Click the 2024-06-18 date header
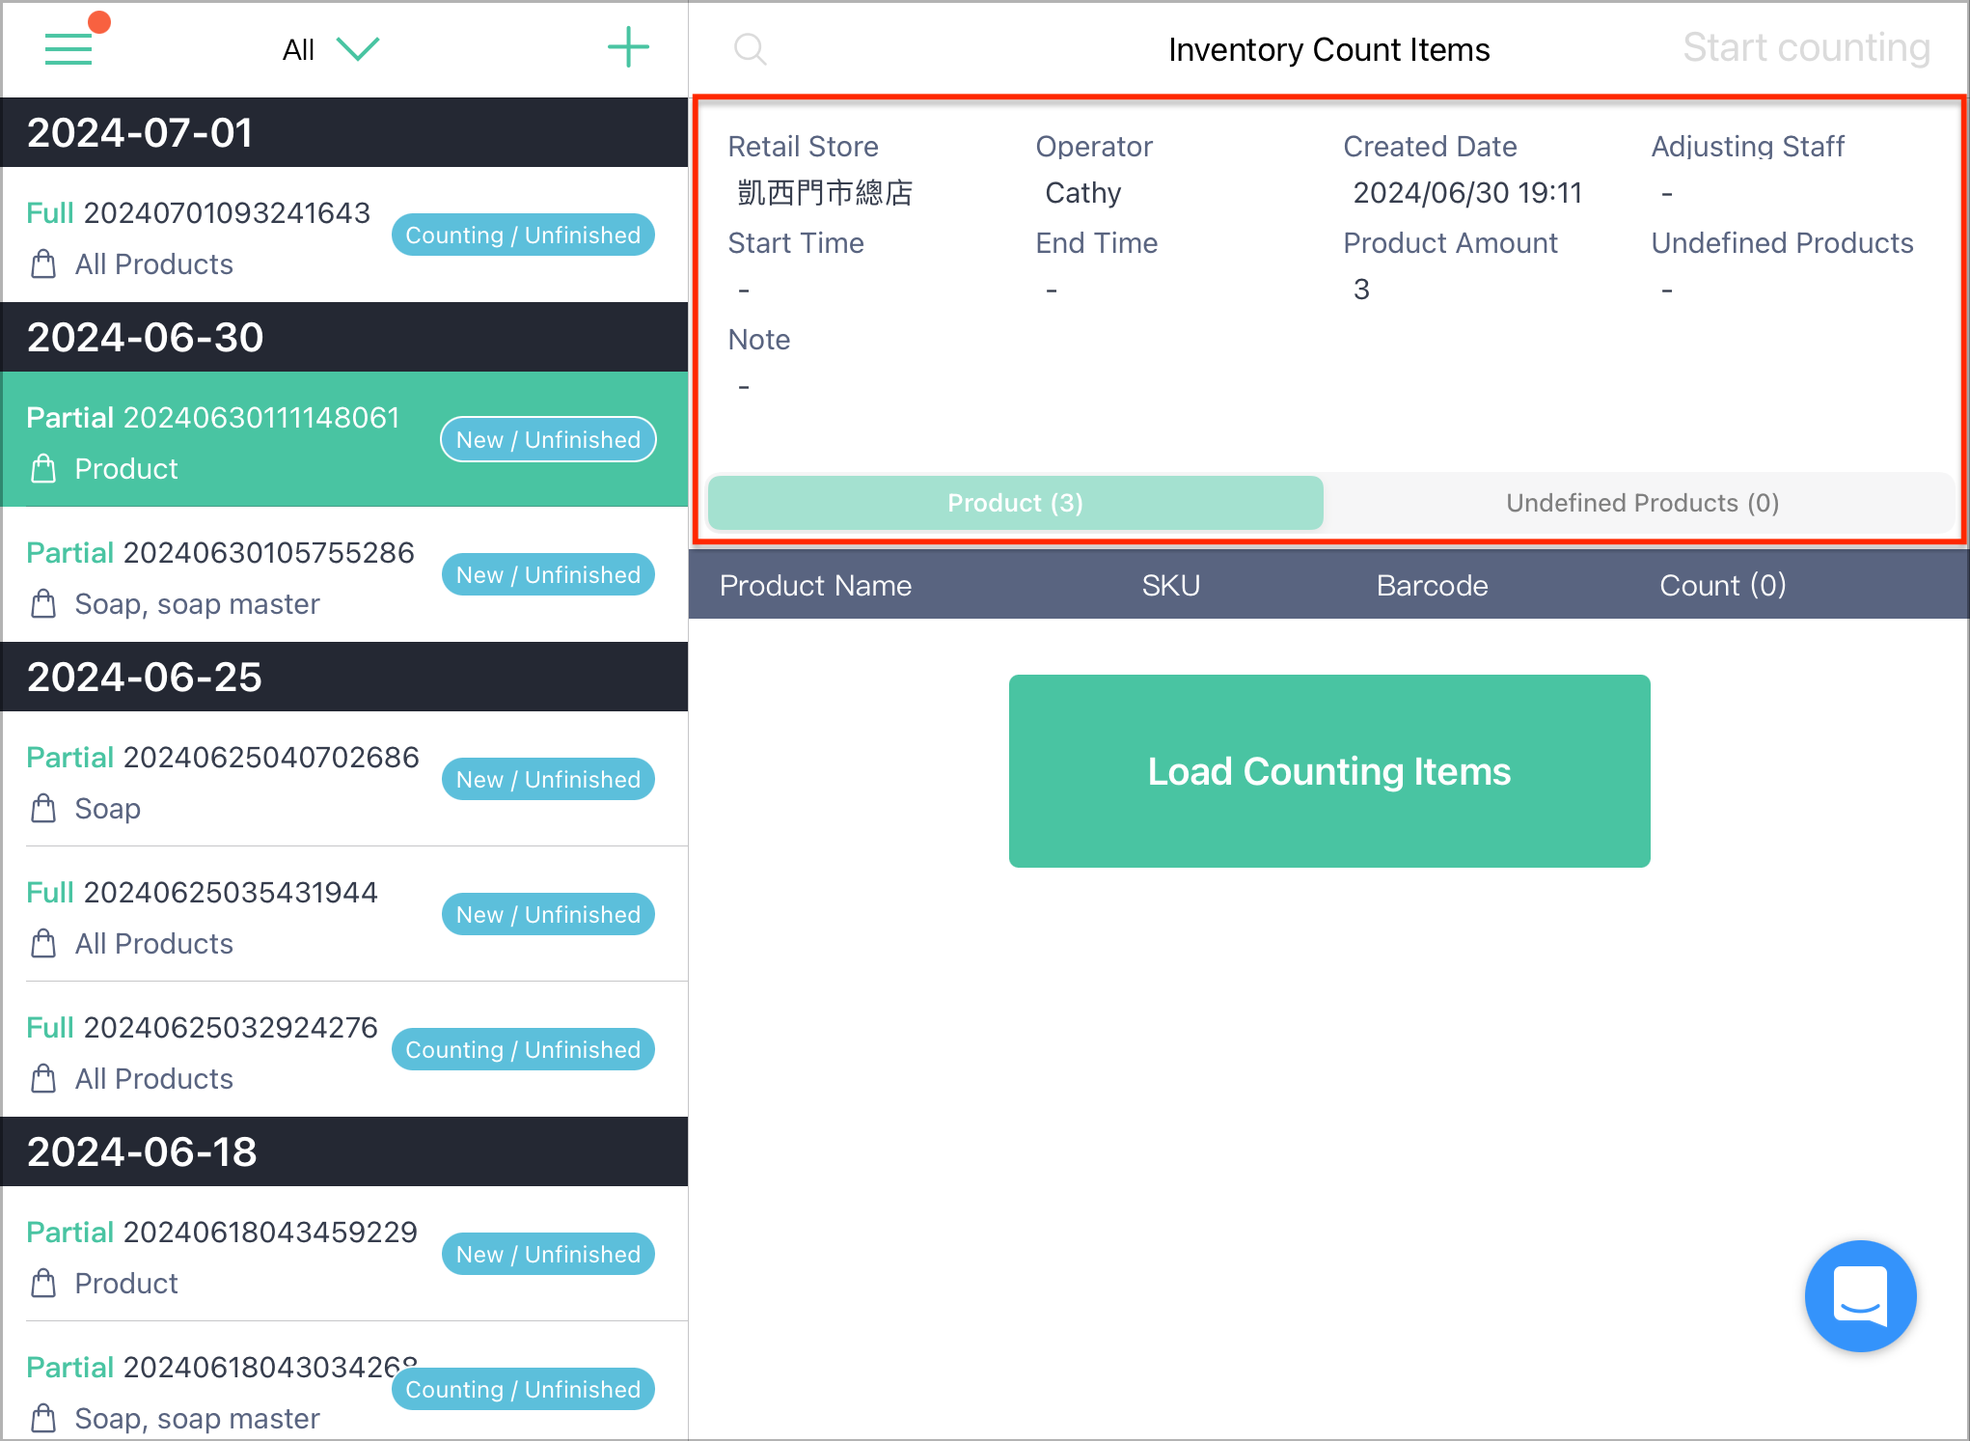Screen dimensions: 1970x1441 pos(344,1151)
